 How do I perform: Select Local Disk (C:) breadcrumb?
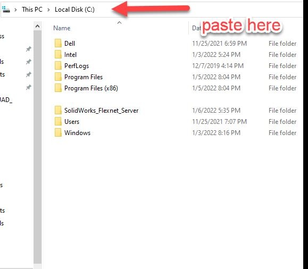tap(74, 10)
